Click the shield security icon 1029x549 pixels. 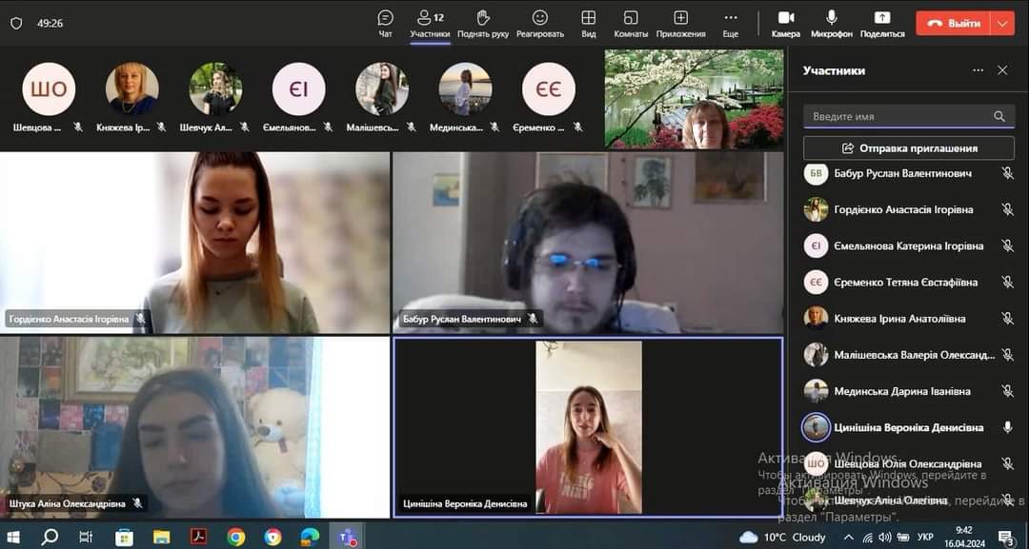click(x=16, y=23)
